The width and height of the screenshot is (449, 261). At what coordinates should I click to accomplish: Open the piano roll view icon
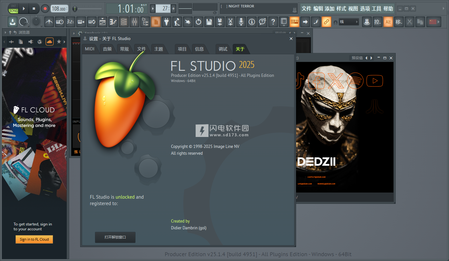point(113,22)
